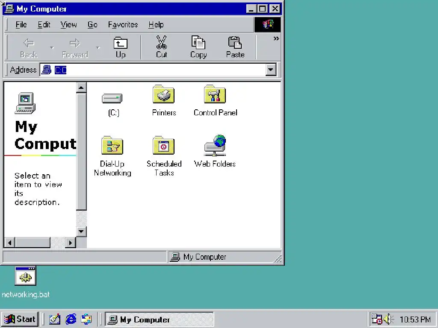Click the 'Select an item to view' description text
This screenshot has width=438, height=328.
(x=38, y=189)
